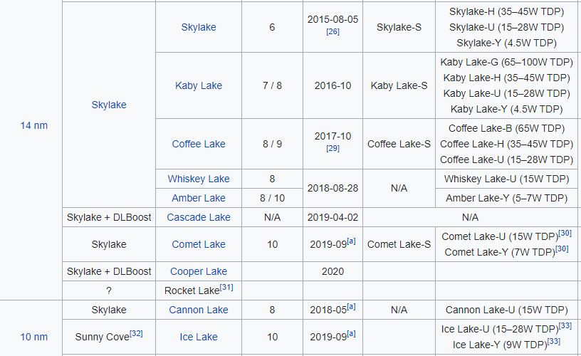Click the 2016-10 release date
Image resolution: width=581 pixels, height=356 pixels.
pyautogui.click(x=333, y=85)
